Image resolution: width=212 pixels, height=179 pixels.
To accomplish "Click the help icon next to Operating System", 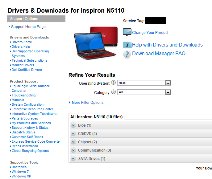I will 114,83.
